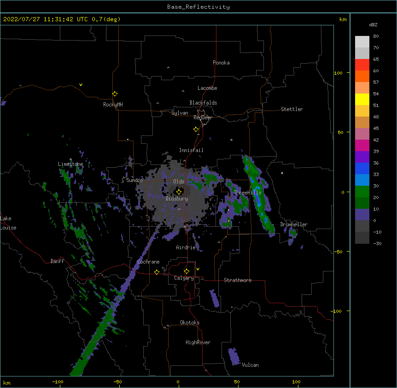The image size is (397, 388).
Task: Click the Olds town label
Action: [179, 182]
